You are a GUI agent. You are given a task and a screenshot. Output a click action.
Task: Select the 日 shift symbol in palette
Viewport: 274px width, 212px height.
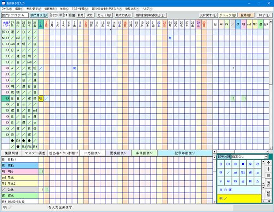220,164
